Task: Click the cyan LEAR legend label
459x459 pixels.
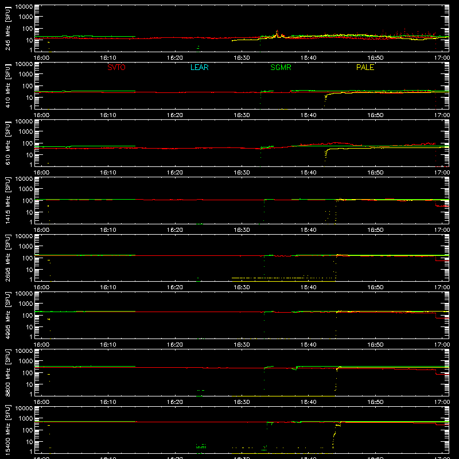Action: (x=199, y=67)
